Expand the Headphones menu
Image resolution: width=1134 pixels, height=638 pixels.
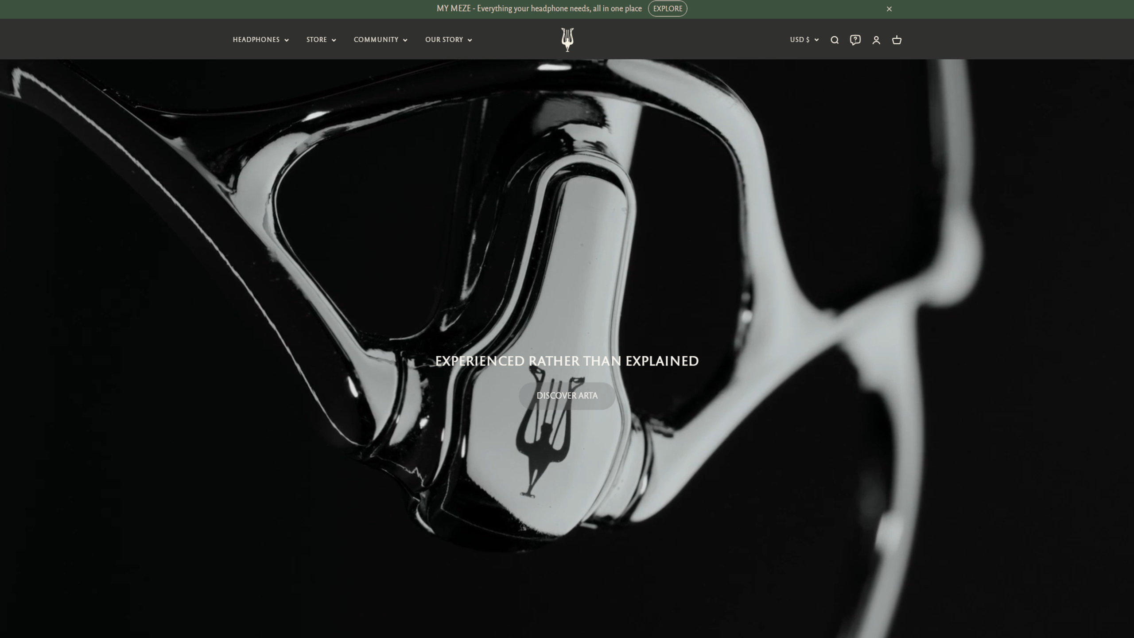click(261, 40)
